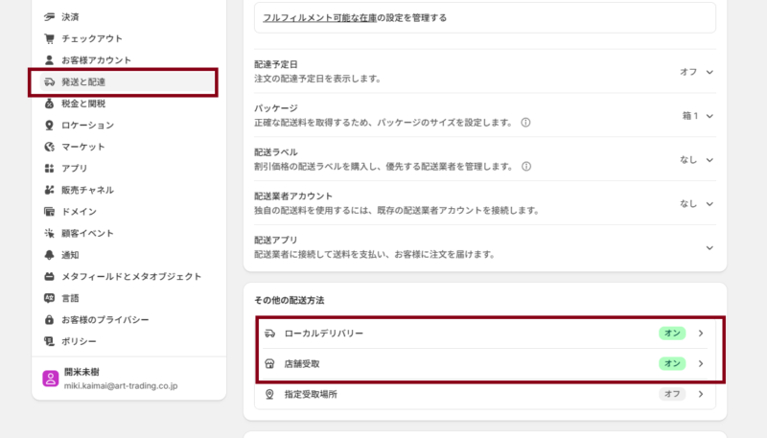This screenshot has height=438, width=767.
Task: Click the person icon beside お客様アカウント
Action: coord(50,60)
